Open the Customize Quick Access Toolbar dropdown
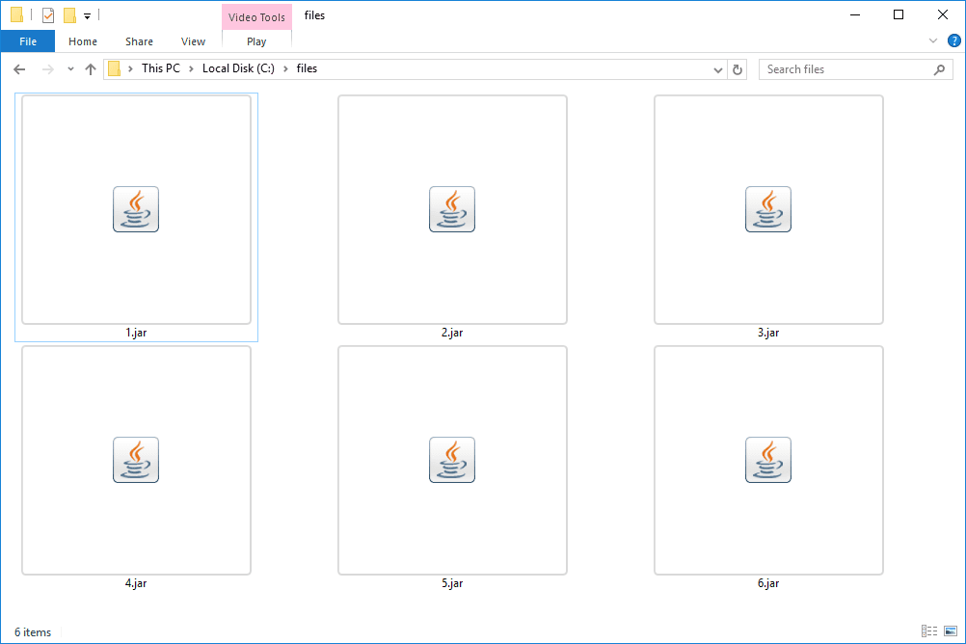Image resolution: width=966 pixels, height=644 pixels. coord(88,16)
